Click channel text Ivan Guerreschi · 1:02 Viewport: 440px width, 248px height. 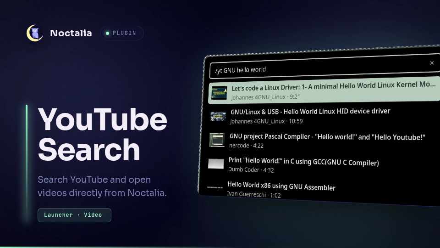pos(253,194)
